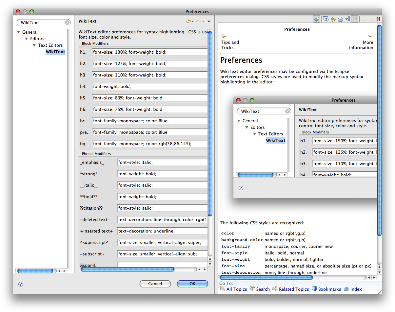The width and height of the screenshot is (395, 312).
Task: Open the back history dropdown arrow
Action: pyautogui.click(x=193, y=22)
